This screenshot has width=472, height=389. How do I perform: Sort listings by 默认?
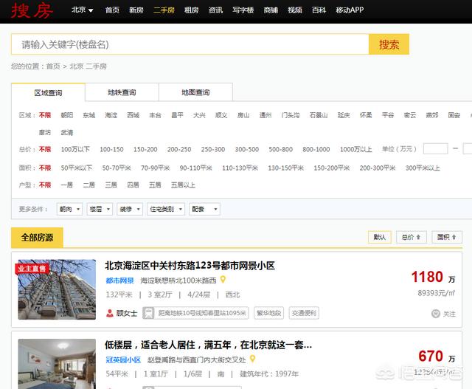point(380,237)
